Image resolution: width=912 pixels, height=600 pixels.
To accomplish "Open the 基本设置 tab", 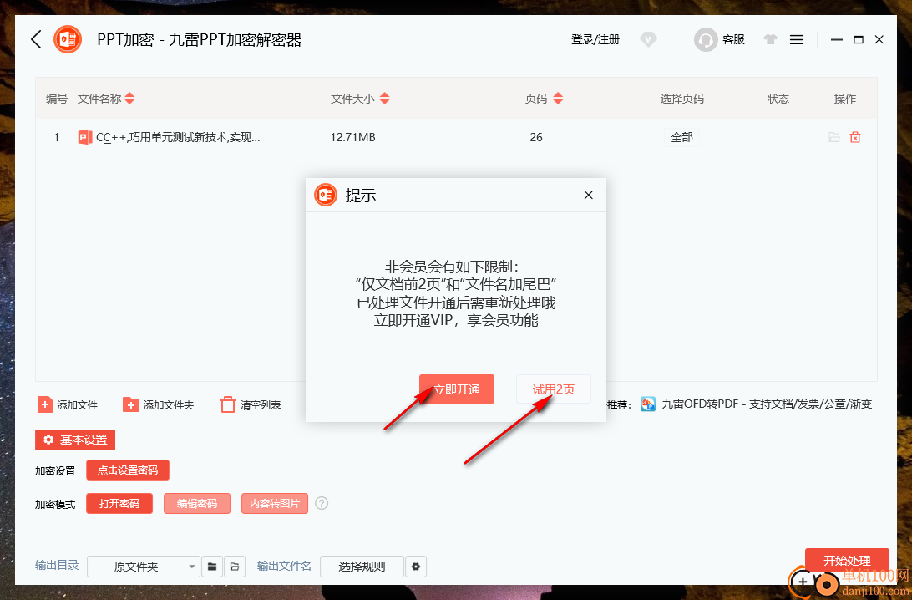I will click(75, 440).
